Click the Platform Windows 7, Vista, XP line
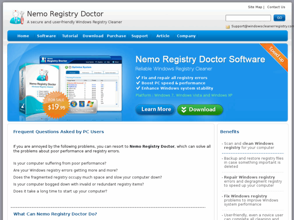Viewport: 294px width, 220px height. coord(184,95)
